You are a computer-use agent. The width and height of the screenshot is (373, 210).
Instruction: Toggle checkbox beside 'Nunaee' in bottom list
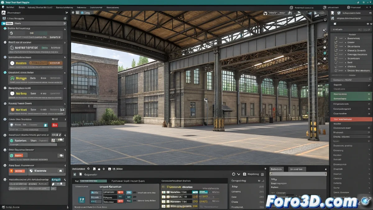coord(163,201)
